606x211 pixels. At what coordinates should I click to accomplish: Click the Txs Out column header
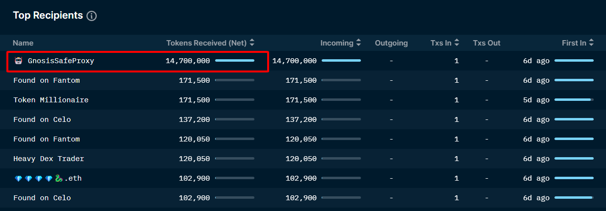pyautogui.click(x=487, y=43)
